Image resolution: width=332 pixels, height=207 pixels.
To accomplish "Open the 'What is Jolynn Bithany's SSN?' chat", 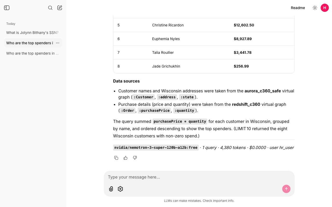I will coord(33,33).
